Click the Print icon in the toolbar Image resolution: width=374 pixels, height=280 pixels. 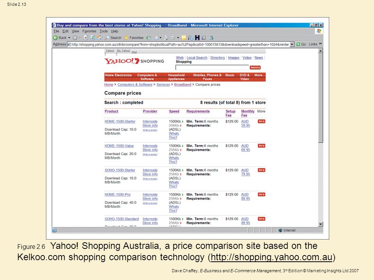(x=166, y=38)
